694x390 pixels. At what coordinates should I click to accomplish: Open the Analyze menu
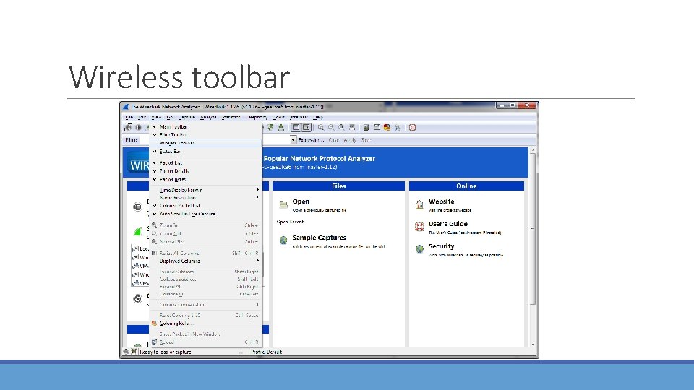208,117
